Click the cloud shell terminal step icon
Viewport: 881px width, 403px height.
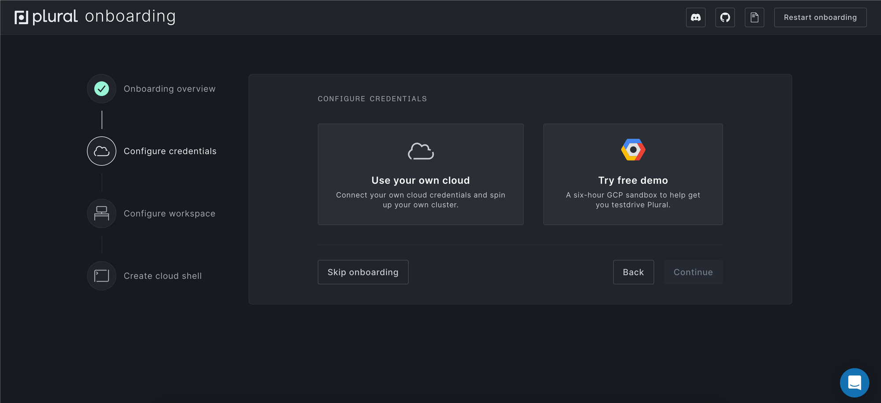click(x=102, y=276)
